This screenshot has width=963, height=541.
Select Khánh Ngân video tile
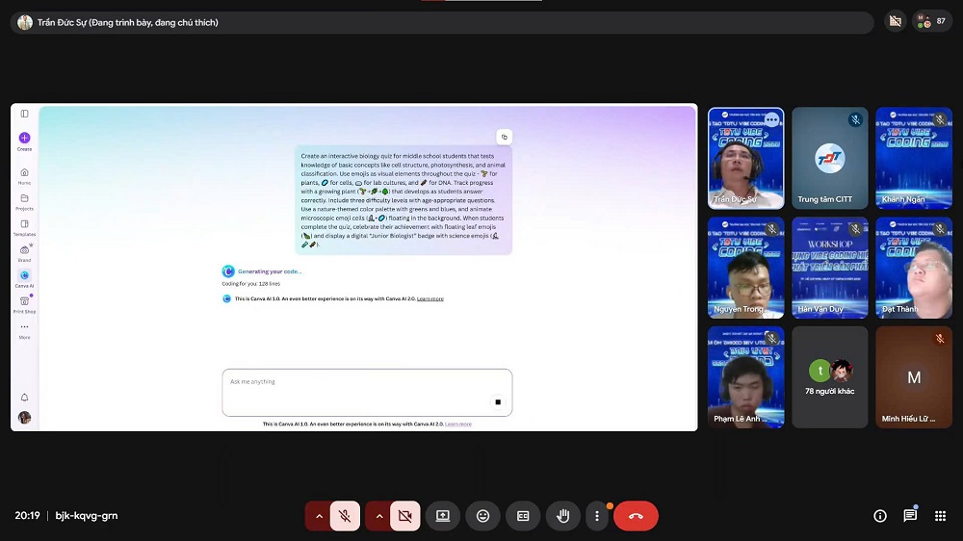(x=914, y=159)
